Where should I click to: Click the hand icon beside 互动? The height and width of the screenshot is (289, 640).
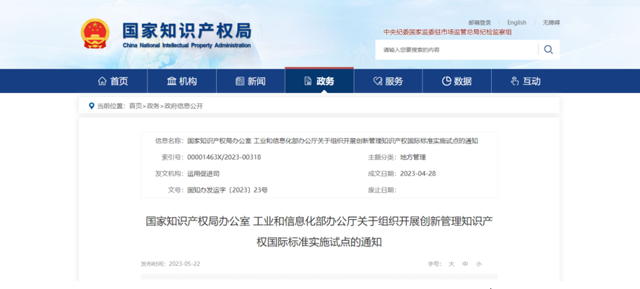[x=515, y=81]
